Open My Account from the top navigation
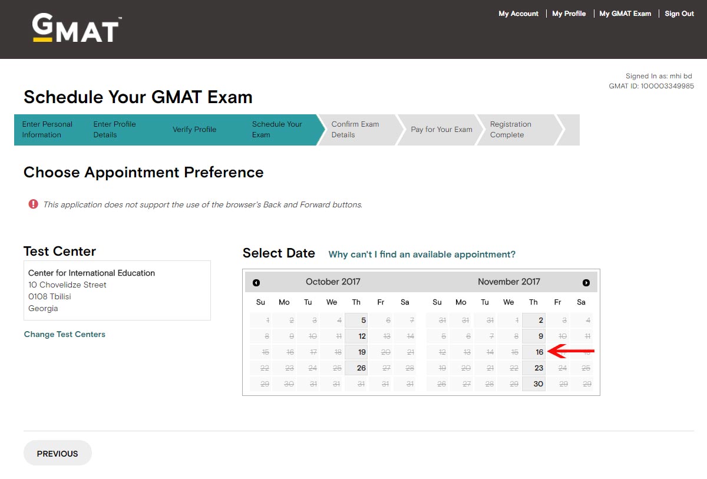707x479 pixels. tap(518, 14)
